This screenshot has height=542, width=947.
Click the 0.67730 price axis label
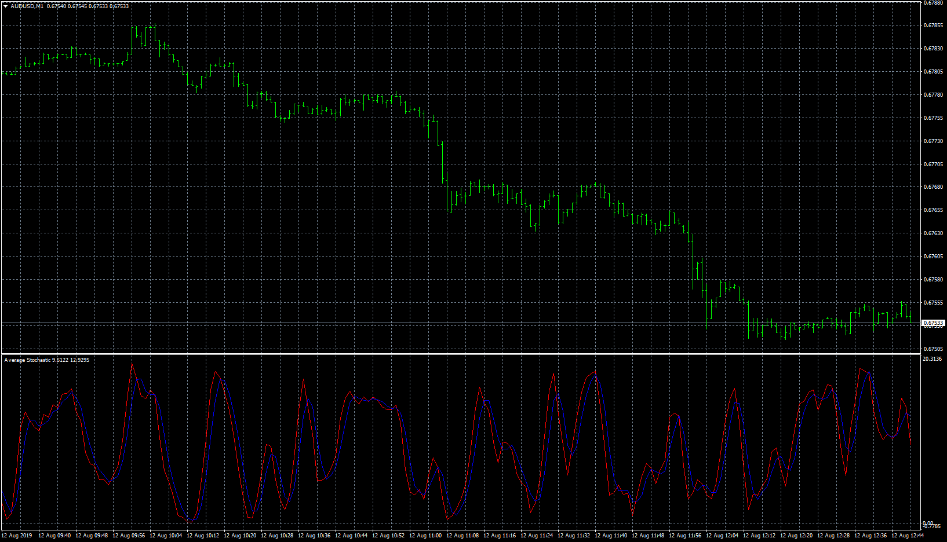[x=933, y=141]
